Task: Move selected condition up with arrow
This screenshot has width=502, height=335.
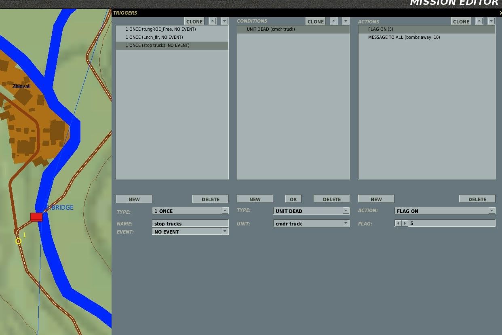Action: point(334,21)
